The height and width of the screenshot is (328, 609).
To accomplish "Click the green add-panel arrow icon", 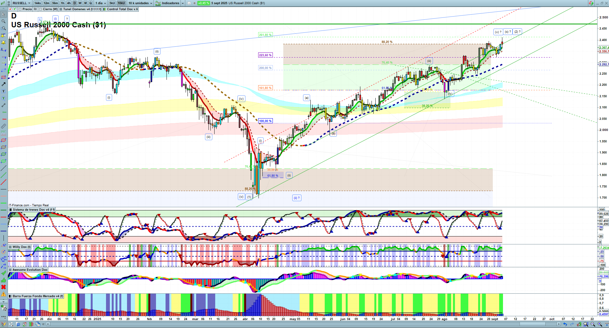I will click(15, 9).
